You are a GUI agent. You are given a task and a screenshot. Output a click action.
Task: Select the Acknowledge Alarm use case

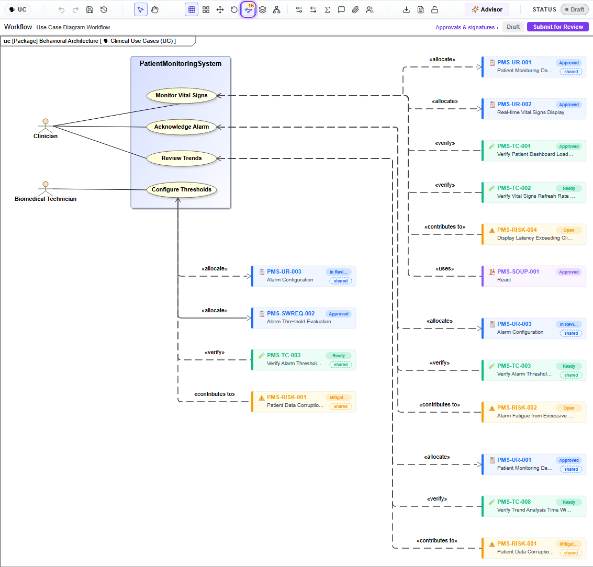(x=182, y=127)
